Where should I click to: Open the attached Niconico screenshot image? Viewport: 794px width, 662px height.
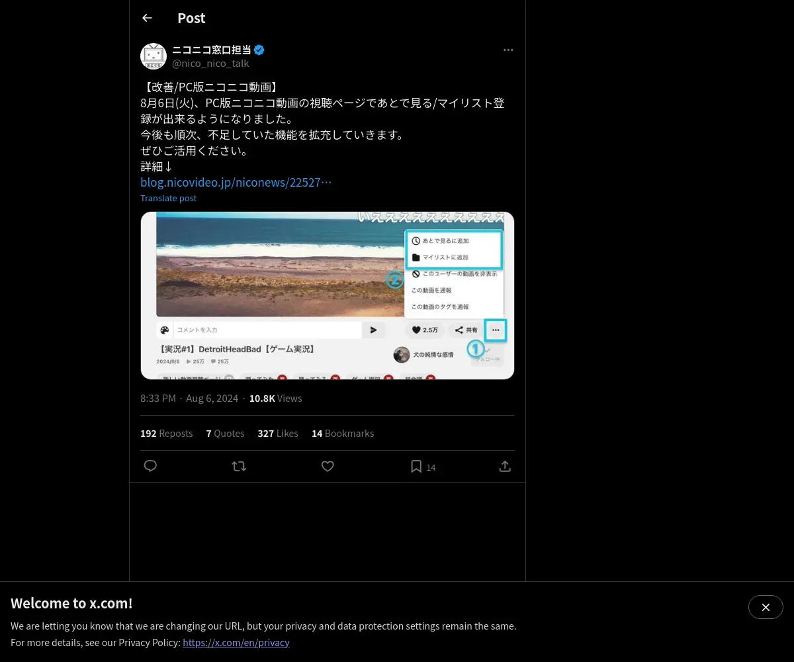[x=328, y=295]
